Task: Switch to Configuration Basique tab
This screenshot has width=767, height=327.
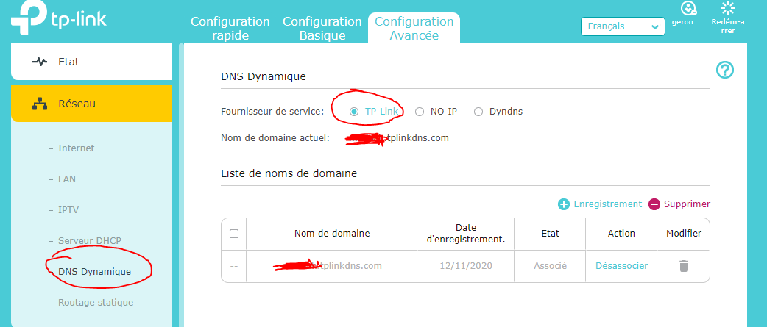Action: click(x=322, y=29)
